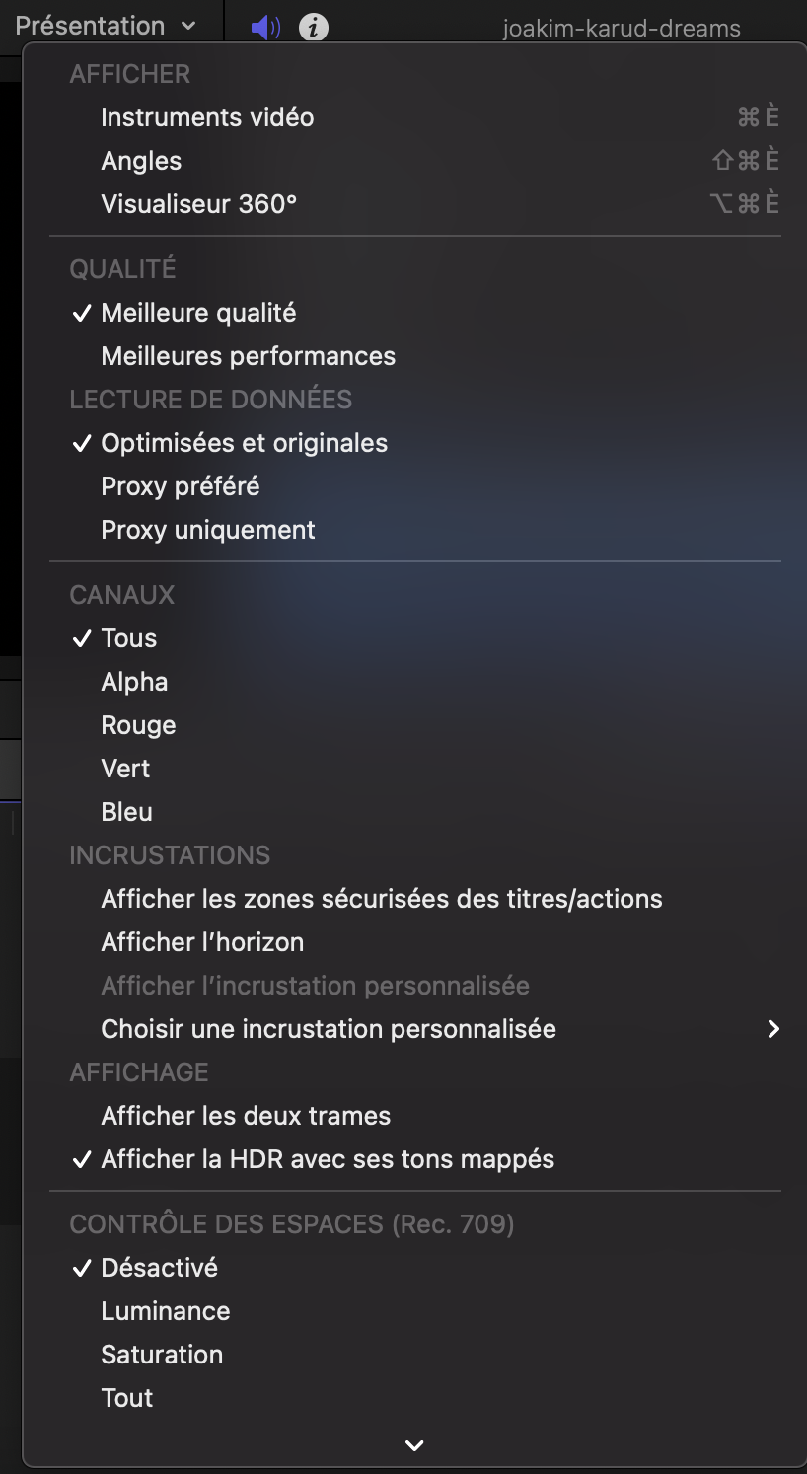Show only the Alpha channel
Viewport: 807px width, 1474px height.
coord(134,682)
